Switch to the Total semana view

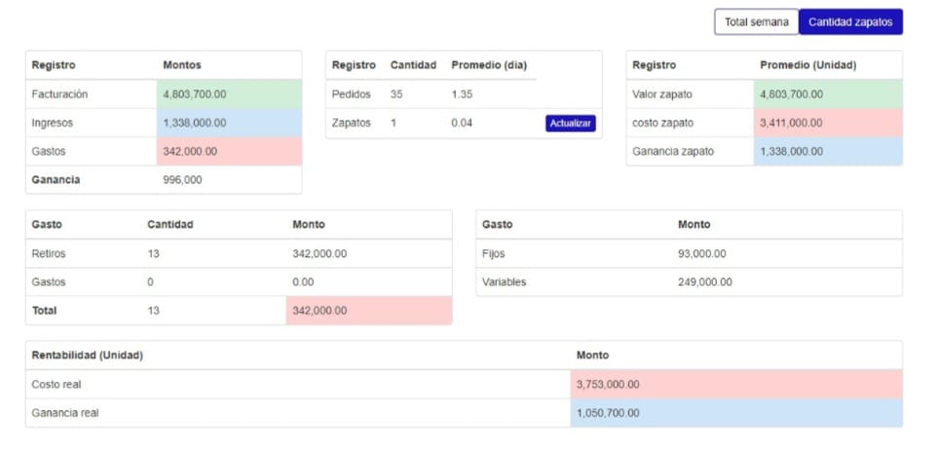[x=756, y=22]
